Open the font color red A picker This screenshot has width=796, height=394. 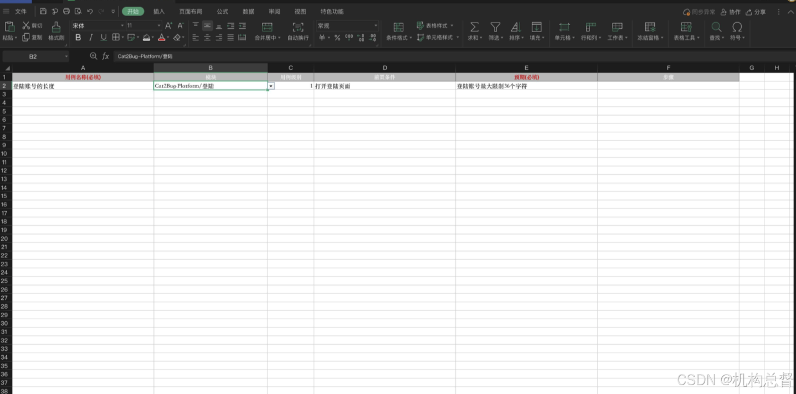(x=161, y=38)
